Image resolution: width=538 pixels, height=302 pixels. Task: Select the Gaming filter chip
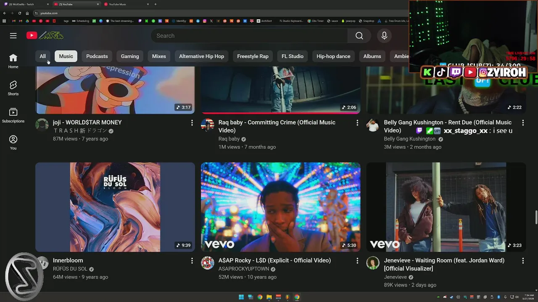tap(130, 56)
